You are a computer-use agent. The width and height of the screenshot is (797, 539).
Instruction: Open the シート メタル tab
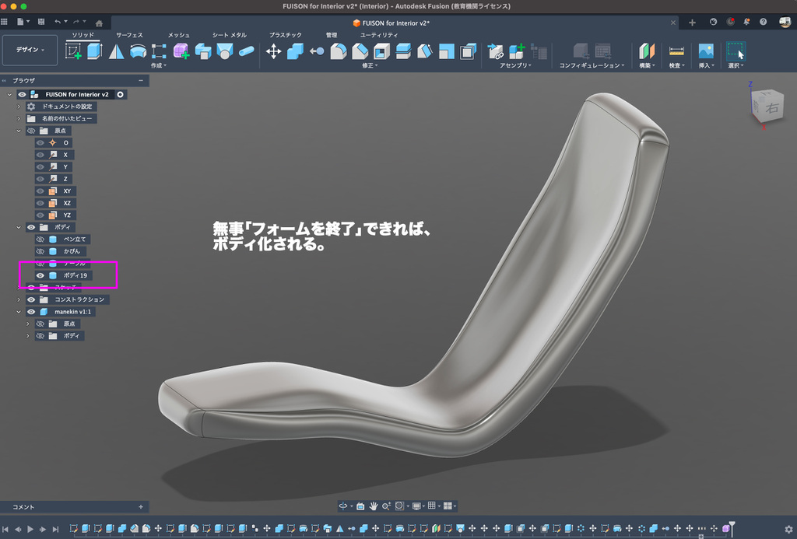229,35
